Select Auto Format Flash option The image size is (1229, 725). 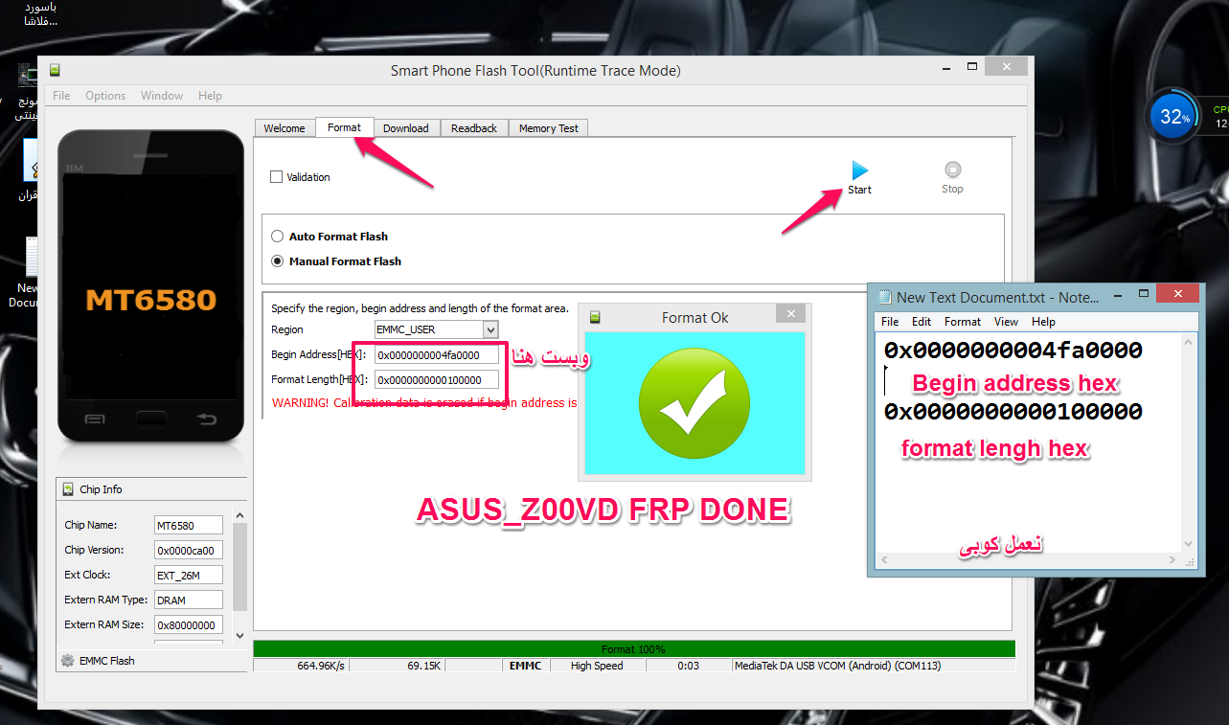(278, 237)
